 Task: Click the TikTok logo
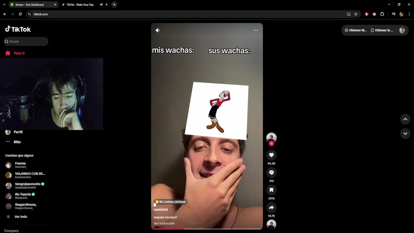pos(18,29)
